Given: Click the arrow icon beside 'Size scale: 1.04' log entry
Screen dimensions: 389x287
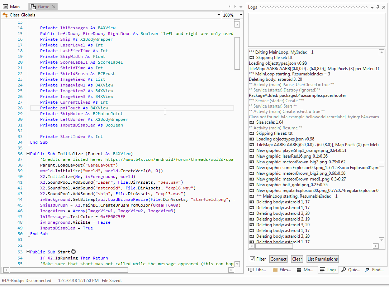Looking at the screenshot, I should [252, 122].
